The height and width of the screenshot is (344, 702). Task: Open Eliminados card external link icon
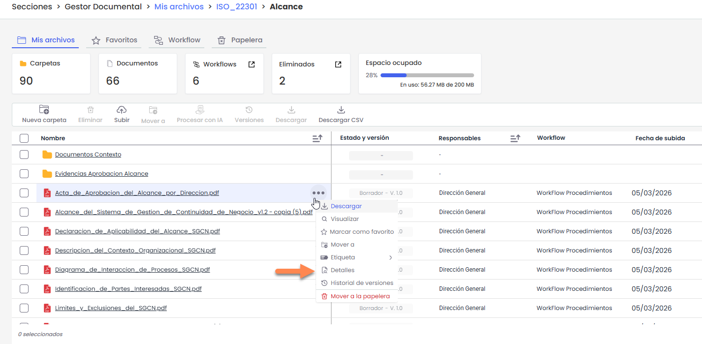338,64
